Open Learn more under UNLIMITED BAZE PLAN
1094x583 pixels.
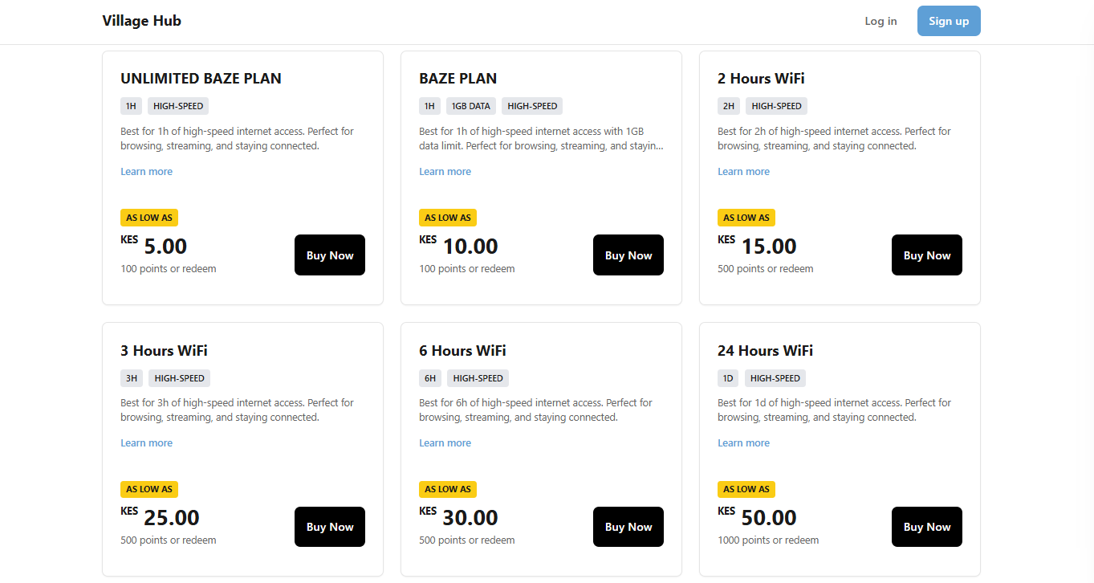point(146,171)
